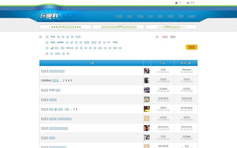The width and height of the screenshot is (237, 148).
Task: Click the [WNBA] tag on the thread row
Action: pos(46,81)
